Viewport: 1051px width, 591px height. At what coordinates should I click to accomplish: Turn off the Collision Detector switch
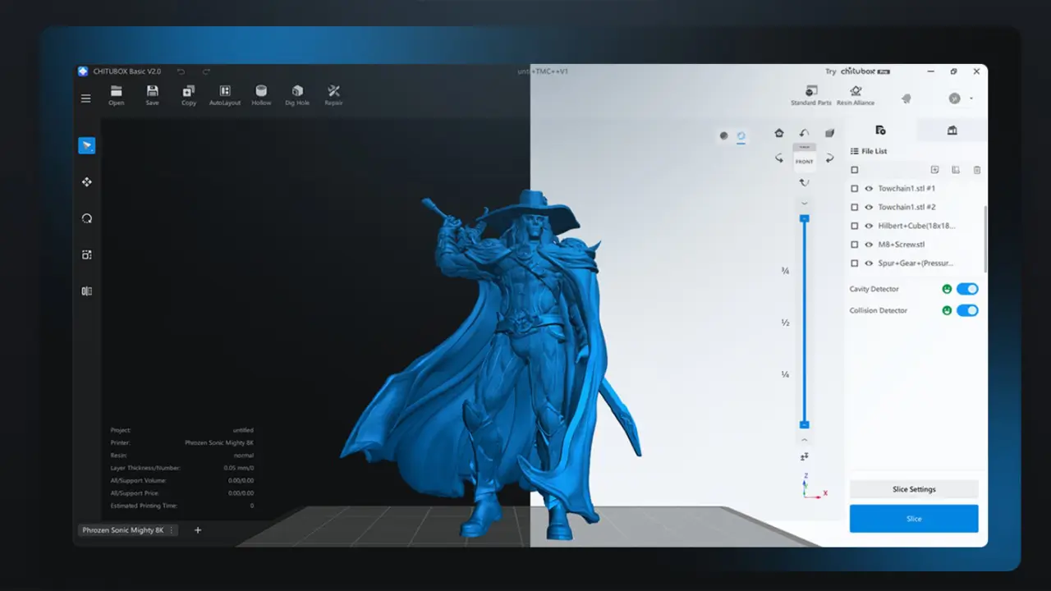click(967, 310)
